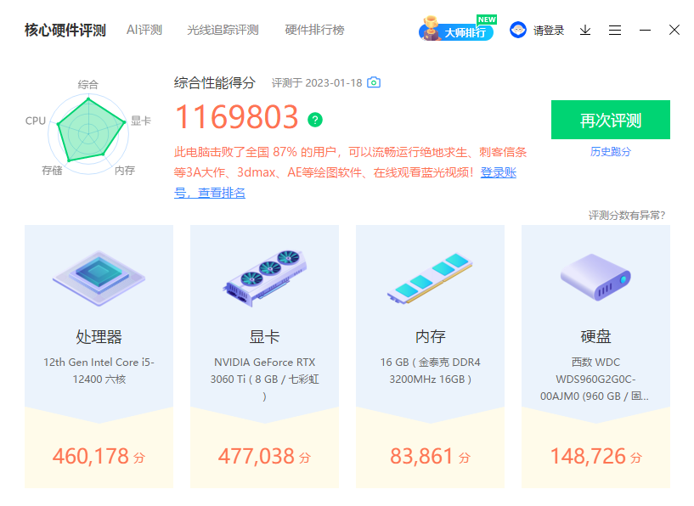Click the 内存 label on radar chart
Screen dimensions: 694x506
pyautogui.click(x=125, y=171)
